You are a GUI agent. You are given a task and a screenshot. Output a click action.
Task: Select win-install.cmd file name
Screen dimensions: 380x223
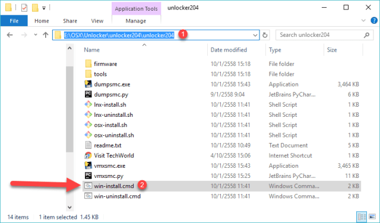[x=114, y=186]
